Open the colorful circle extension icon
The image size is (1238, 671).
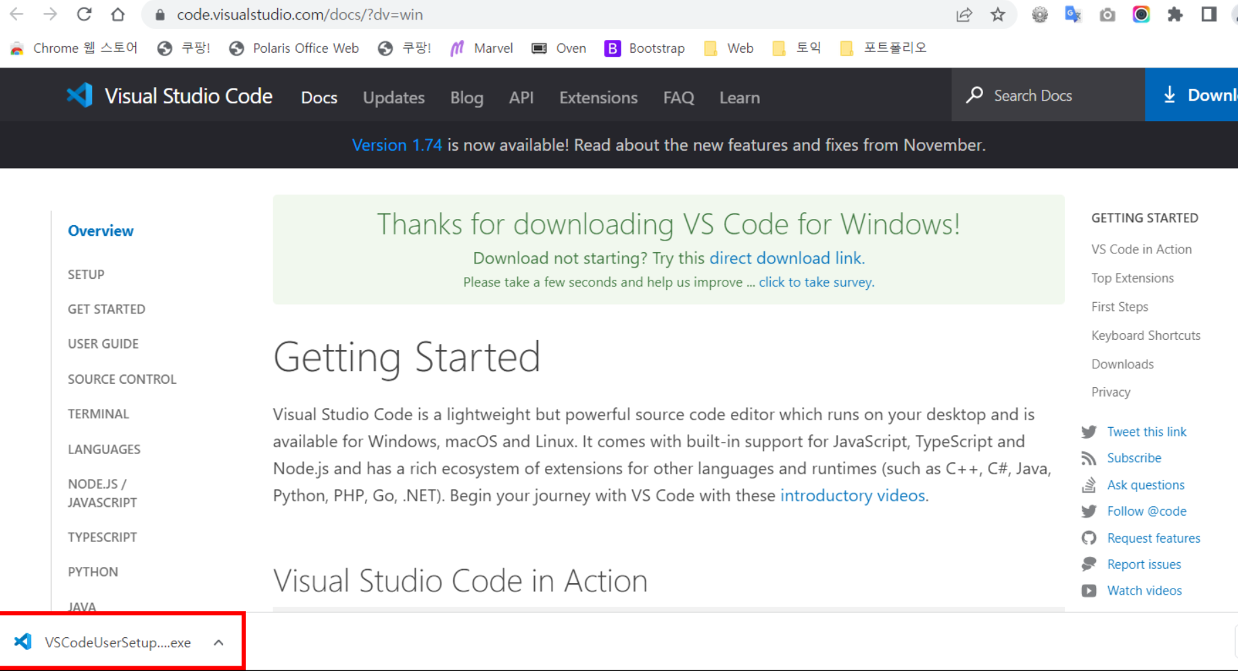1141,14
